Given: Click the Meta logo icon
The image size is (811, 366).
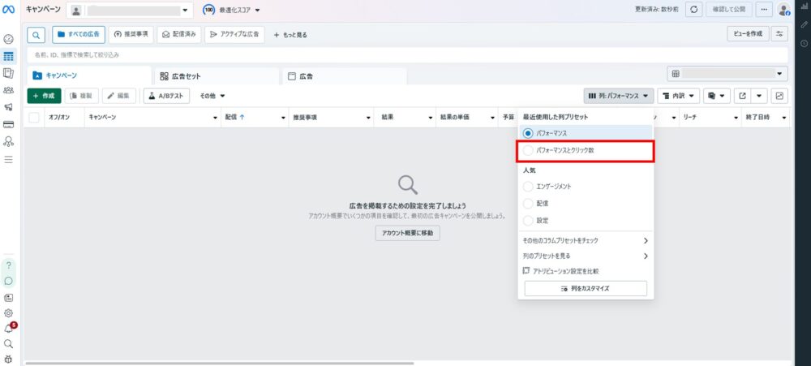Looking at the screenshot, I should tap(9, 10).
